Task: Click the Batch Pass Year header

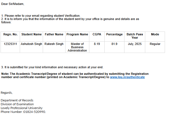Action: (x=135, y=36)
